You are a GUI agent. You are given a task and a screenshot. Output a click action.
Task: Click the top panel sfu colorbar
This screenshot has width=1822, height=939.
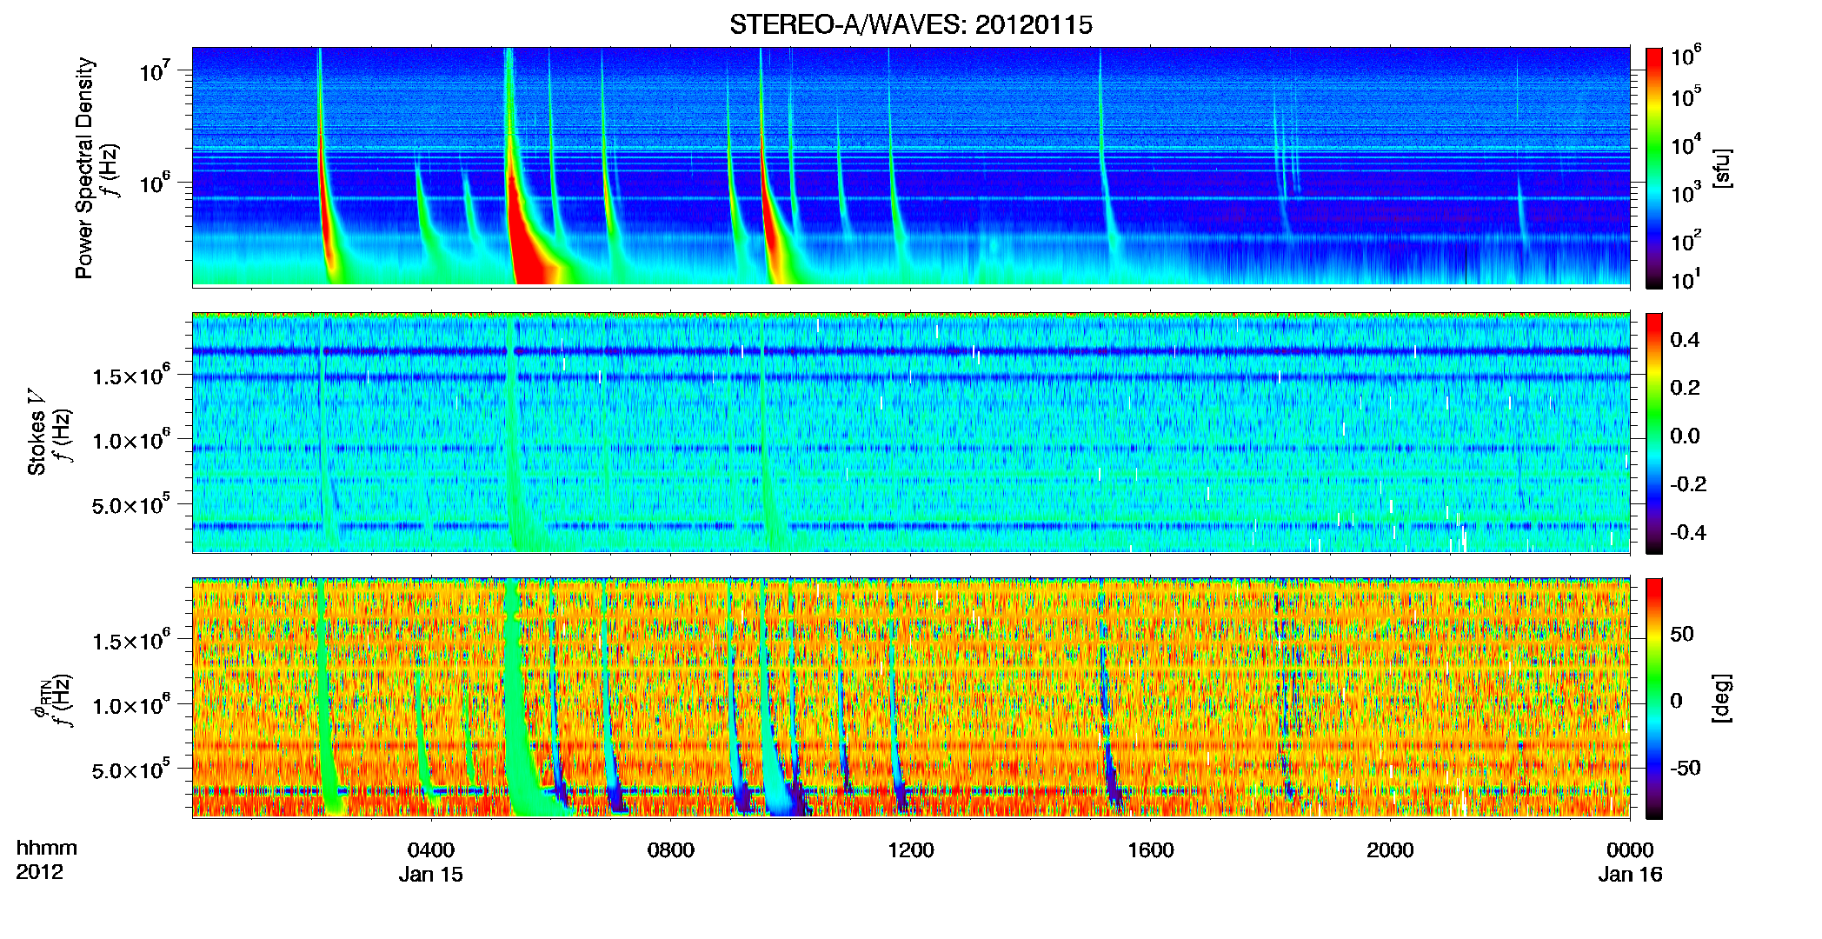1654,168
